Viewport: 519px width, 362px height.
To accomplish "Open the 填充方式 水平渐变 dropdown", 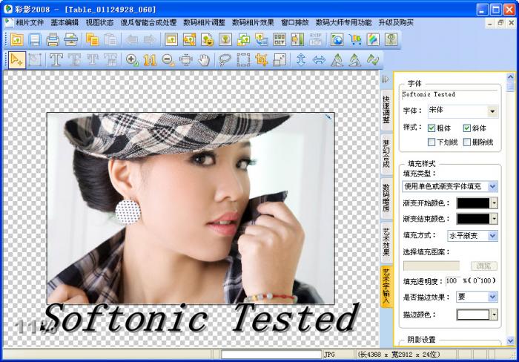I will tap(492, 236).
